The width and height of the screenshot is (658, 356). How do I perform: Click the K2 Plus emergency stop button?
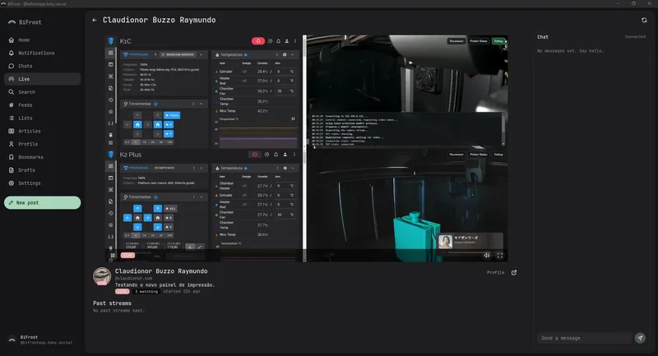(255, 155)
